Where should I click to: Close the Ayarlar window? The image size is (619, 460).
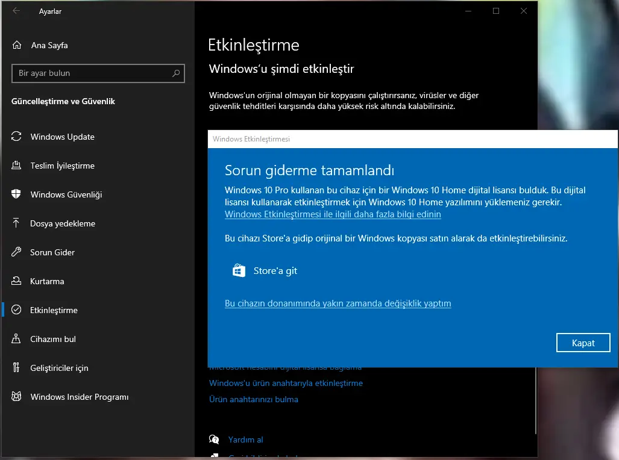tap(523, 11)
